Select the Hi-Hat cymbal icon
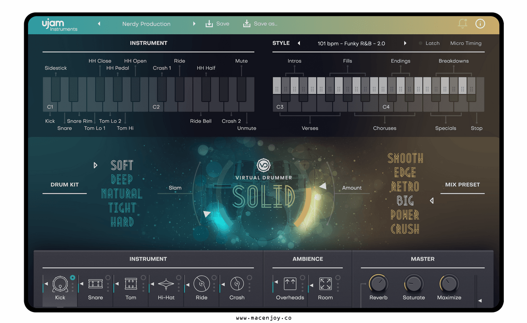527x323 pixels. coord(166,284)
